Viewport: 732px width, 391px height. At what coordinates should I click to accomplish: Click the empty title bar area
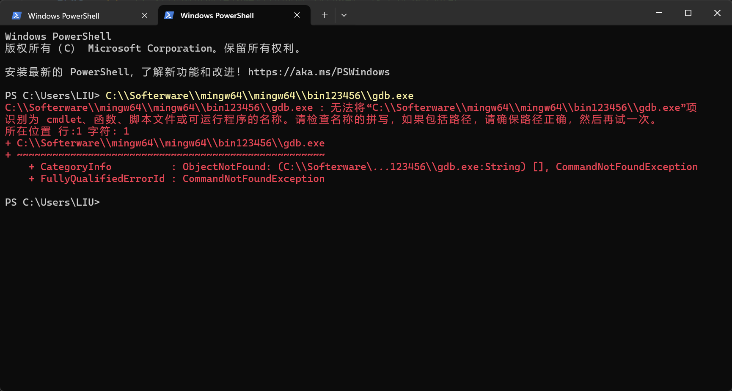click(487, 13)
